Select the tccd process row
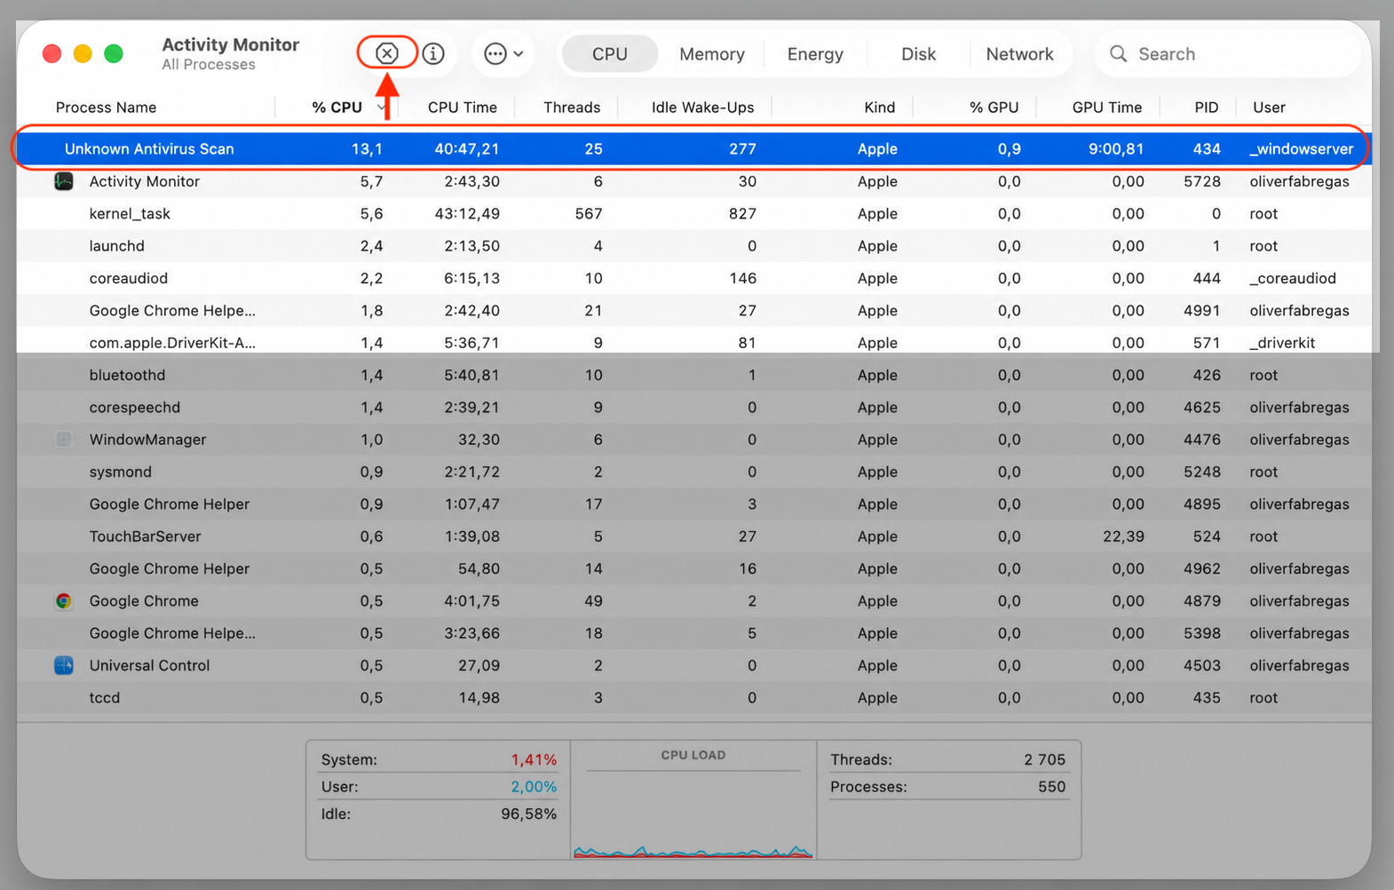 693,698
